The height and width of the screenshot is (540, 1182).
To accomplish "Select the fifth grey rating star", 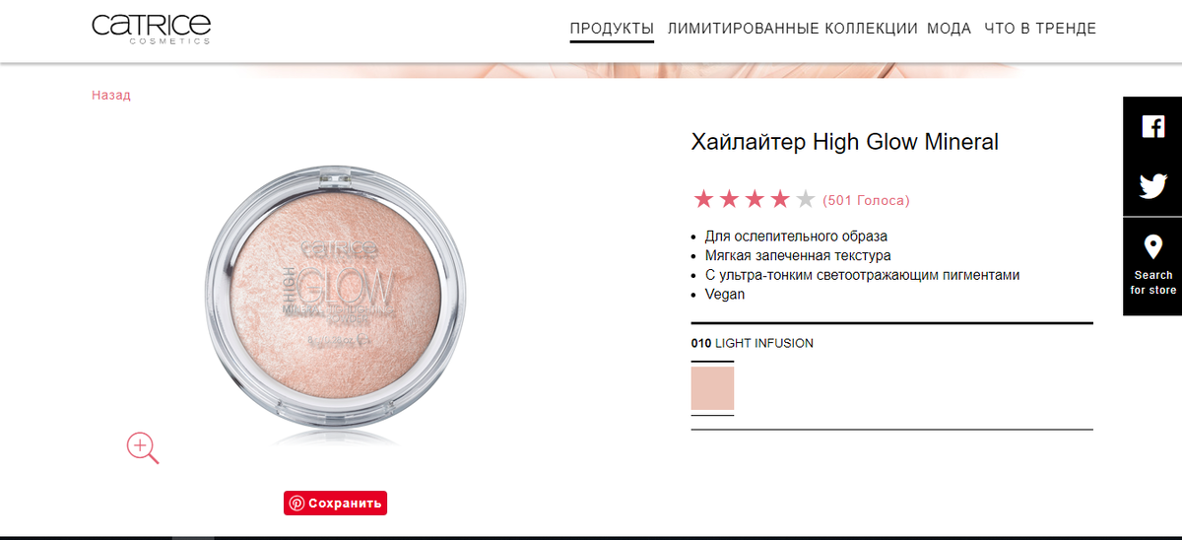I will click(x=806, y=200).
